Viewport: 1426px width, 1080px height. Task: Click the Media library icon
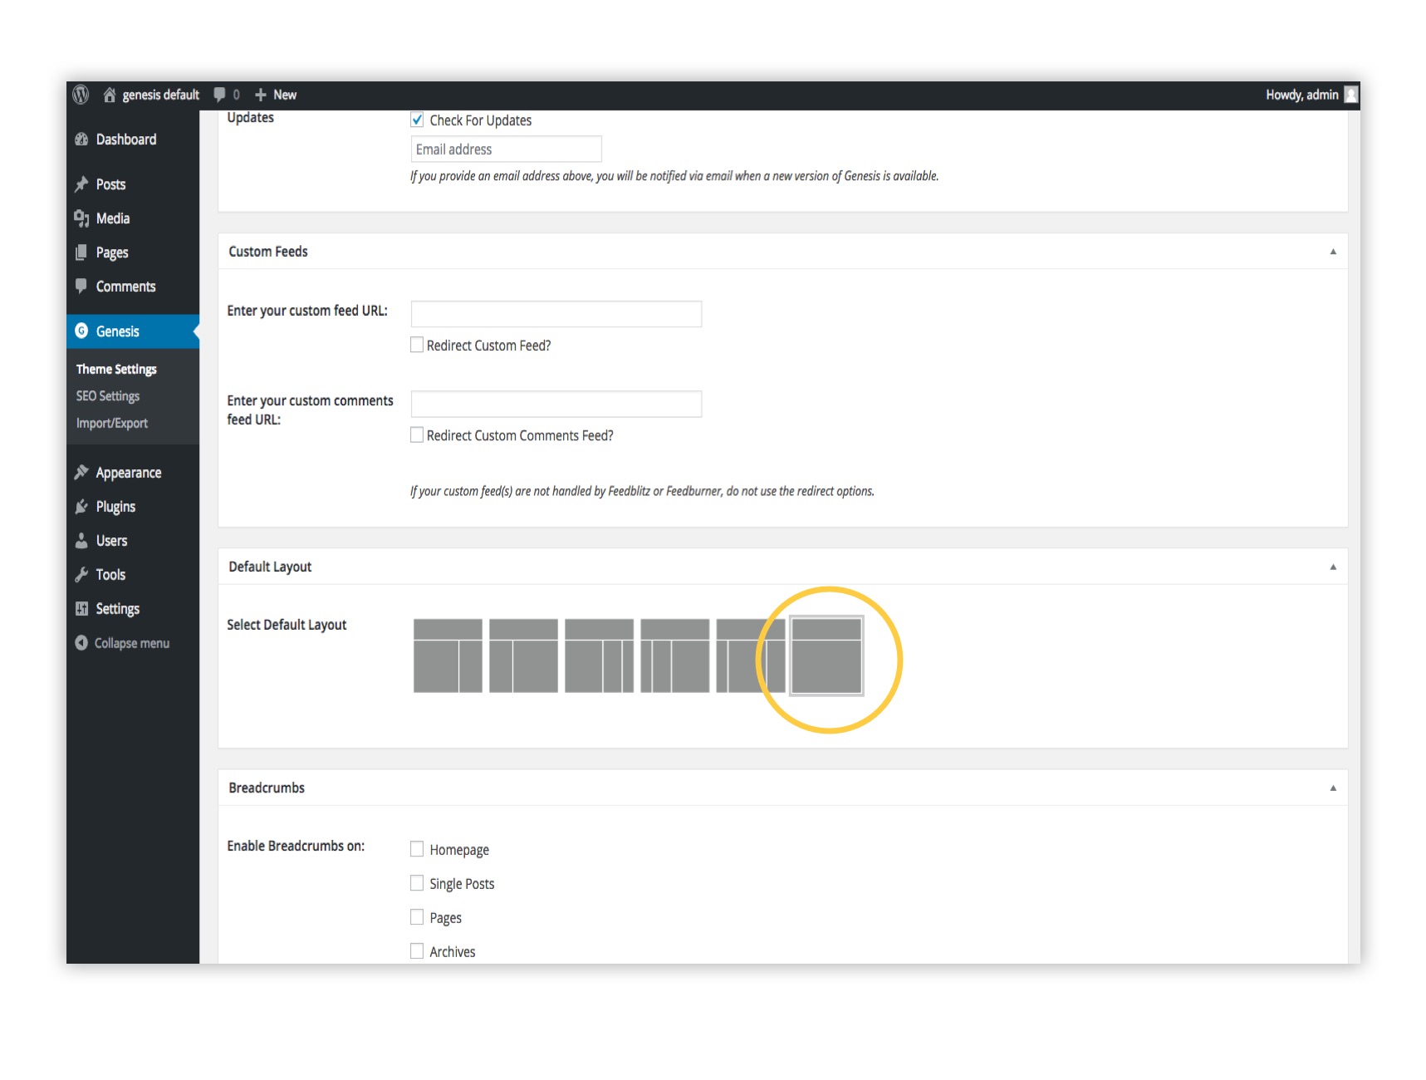tap(81, 218)
